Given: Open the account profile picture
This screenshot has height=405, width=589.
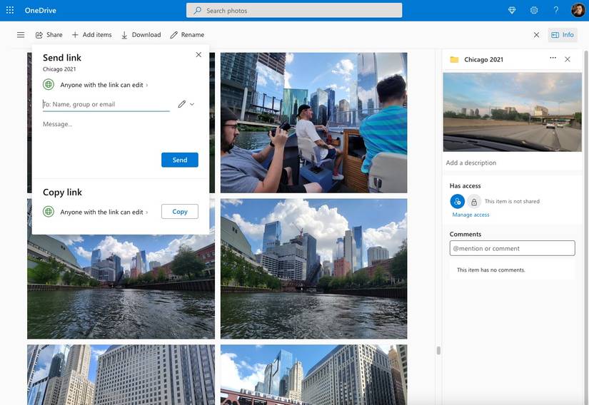Looking at the screenshot, I should [578, 11].
